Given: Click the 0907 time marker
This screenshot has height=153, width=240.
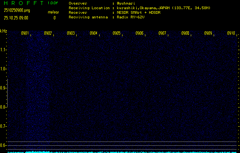Looking at the screenshot, I should [x=162, y=33].
